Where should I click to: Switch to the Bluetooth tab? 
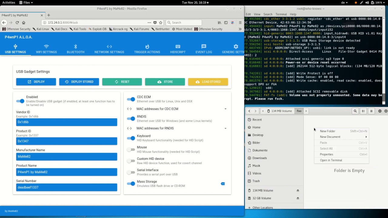pyautogui.click(x=75, y=49)
